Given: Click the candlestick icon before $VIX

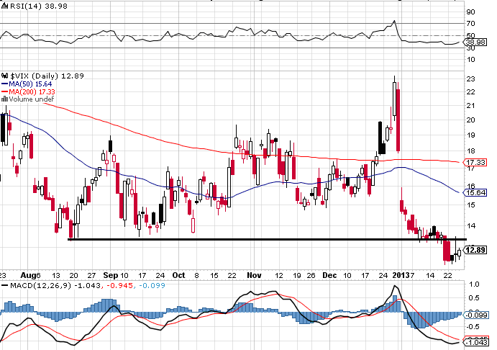Looking at the screenshot, I should point(5,76).
